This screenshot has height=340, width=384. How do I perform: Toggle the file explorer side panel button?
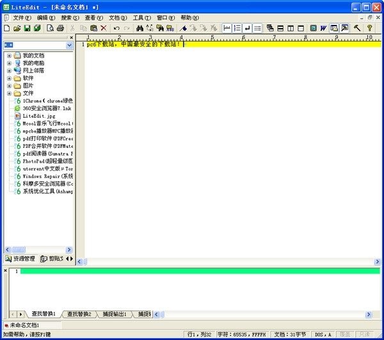pos(334,28)
